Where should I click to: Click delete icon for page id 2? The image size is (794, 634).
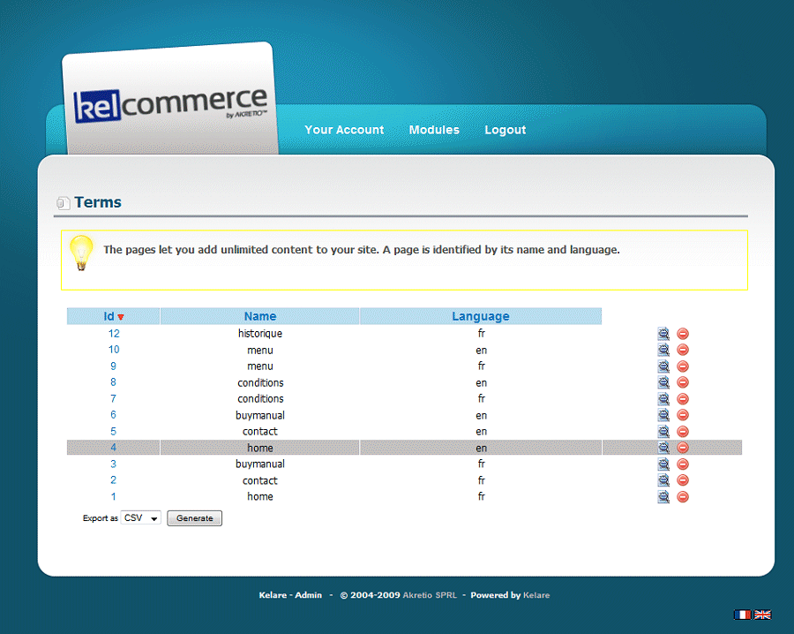tap(683, 481)
